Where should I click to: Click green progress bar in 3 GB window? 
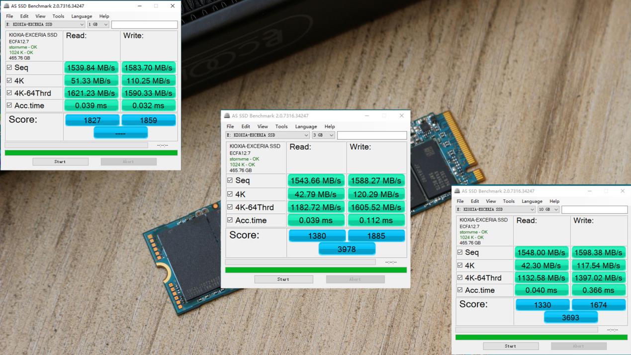316,270
